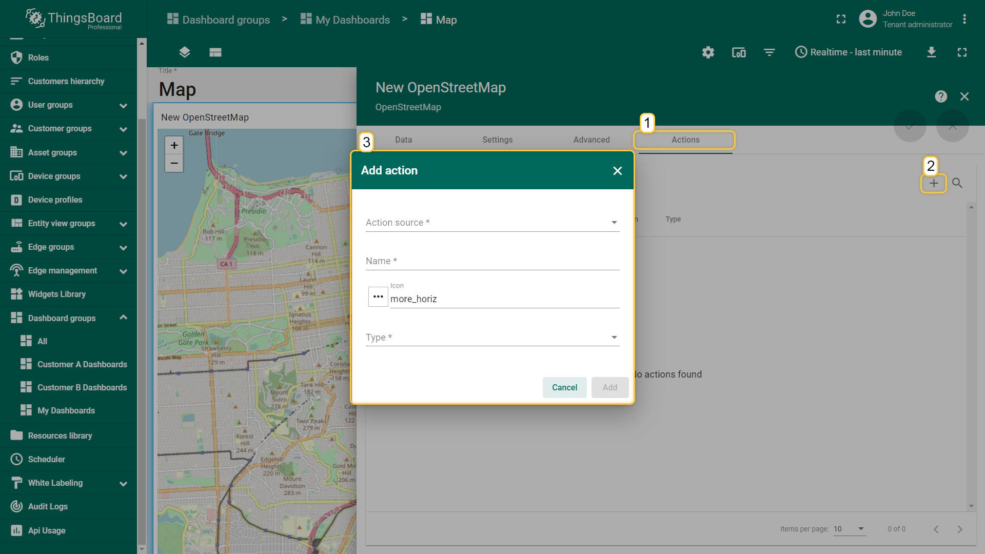Image resolution: width=985 pixels, height=554 pixels.
Task: Click the Scheduler clock icon
Action: (x=16, y=459)
